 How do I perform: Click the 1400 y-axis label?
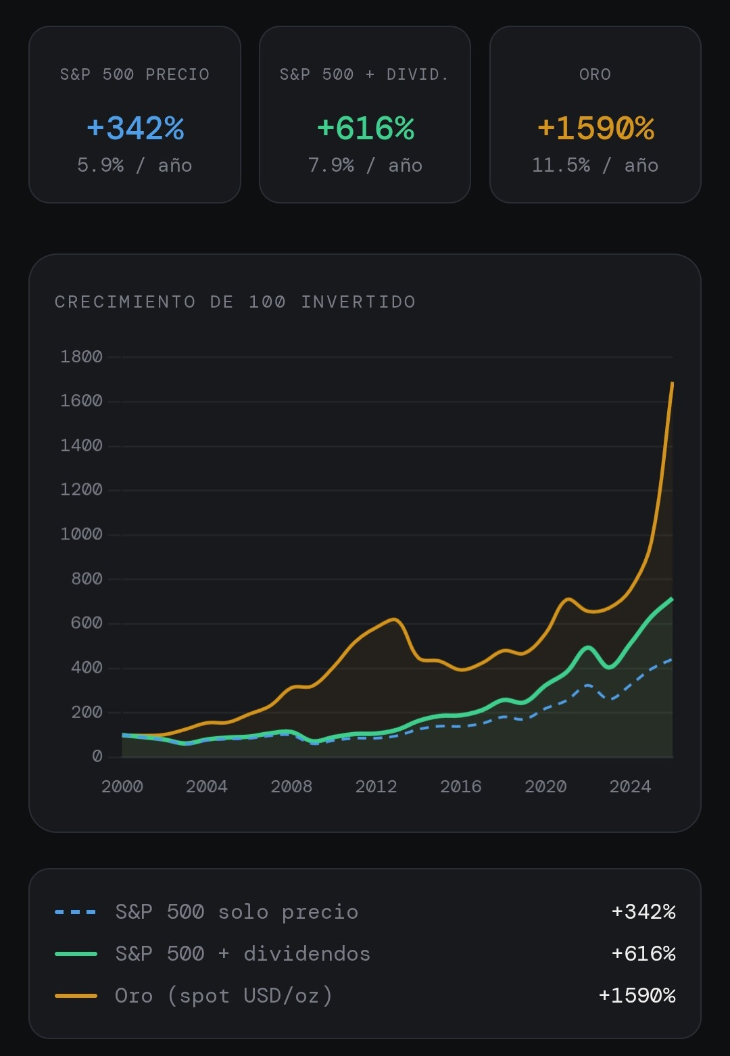(x=82, y=446)
